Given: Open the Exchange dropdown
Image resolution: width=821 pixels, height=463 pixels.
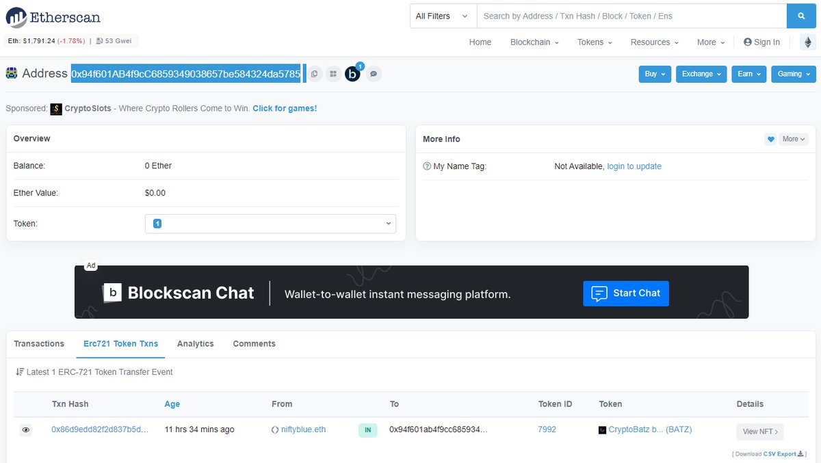Looking at the screenshot, I should tap(701, 74).
